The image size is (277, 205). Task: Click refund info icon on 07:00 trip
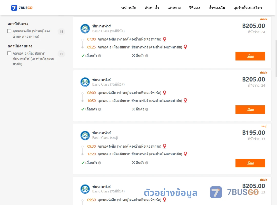[x=147, y=56]
